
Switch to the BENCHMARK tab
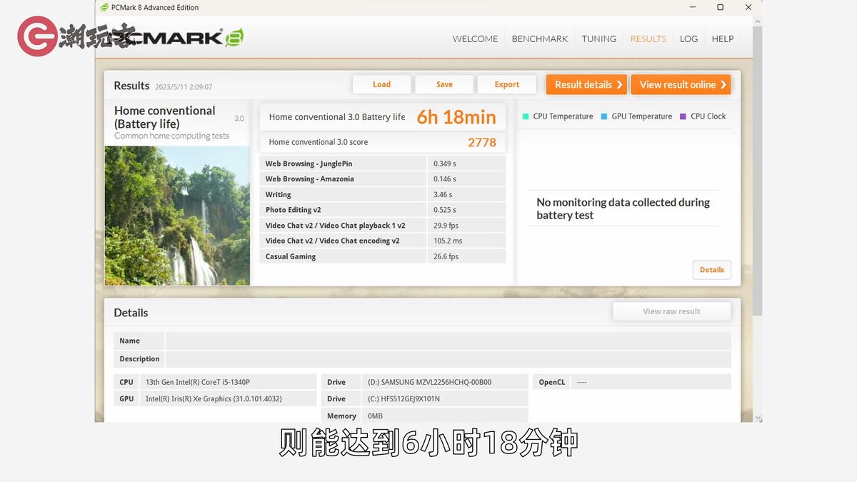[539, 39]
